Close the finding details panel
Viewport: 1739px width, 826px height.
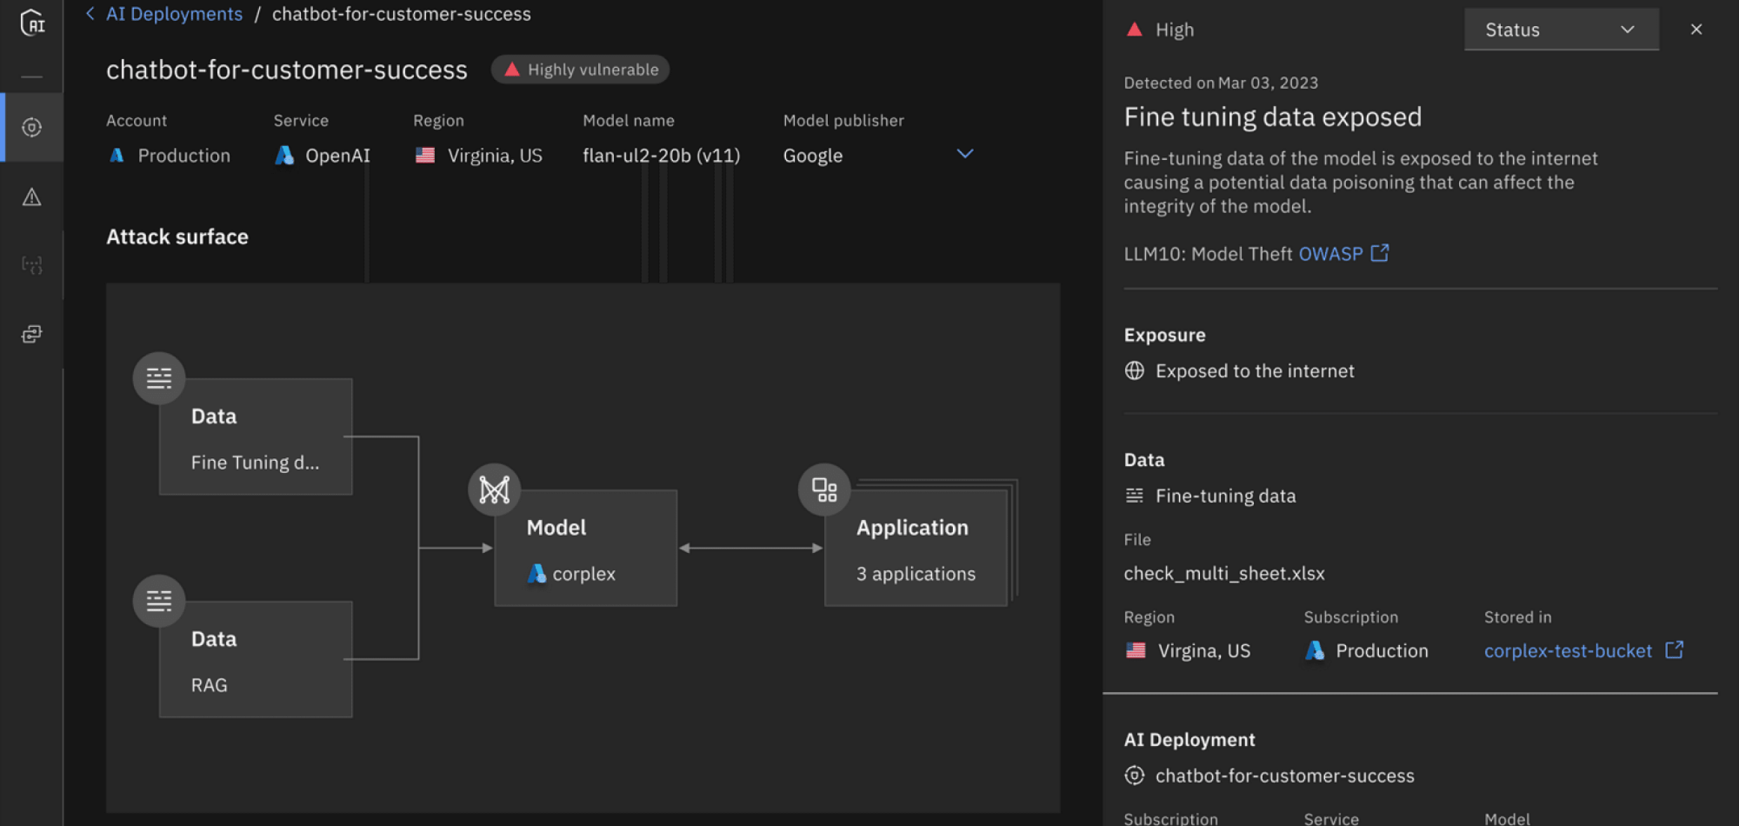[1696, 30]
